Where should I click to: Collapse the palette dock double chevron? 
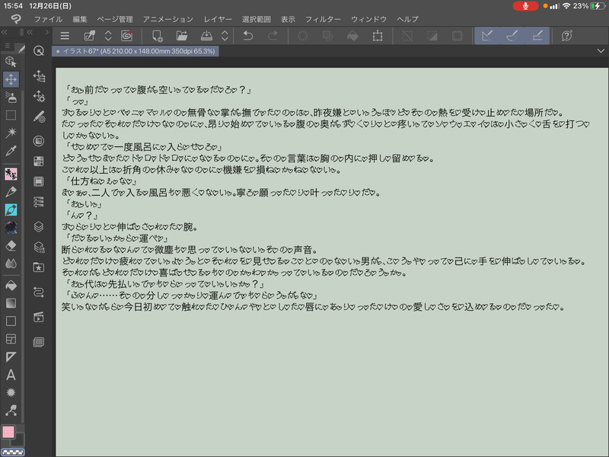pyautogui.click(x=30, y=32)
